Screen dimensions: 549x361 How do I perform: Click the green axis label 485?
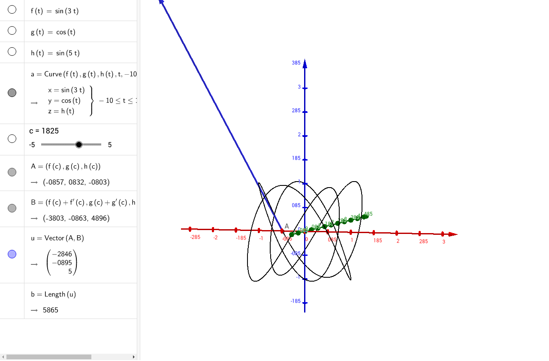368,214
